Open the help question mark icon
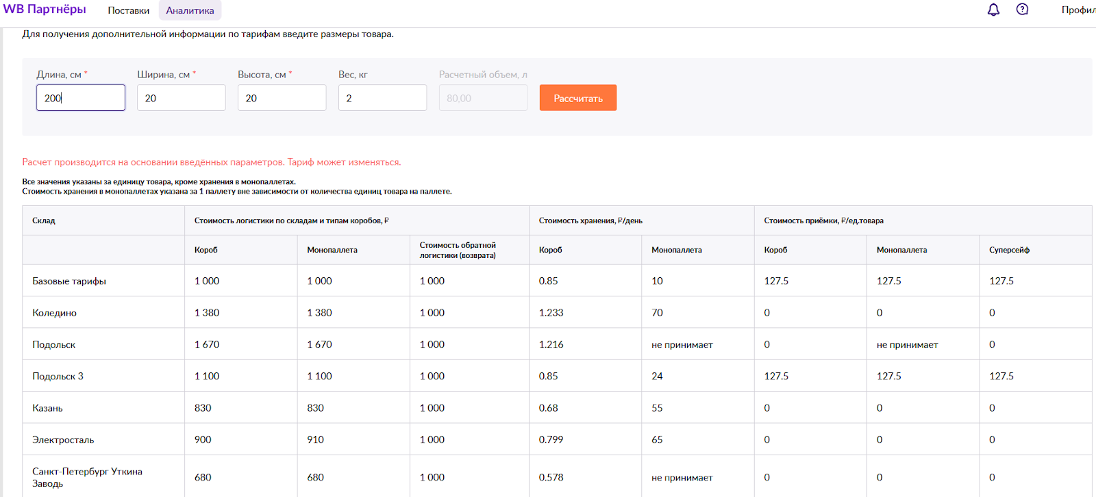This screenshot has height=497, width=1096. pyautogui.click(x=1022, y=10)
